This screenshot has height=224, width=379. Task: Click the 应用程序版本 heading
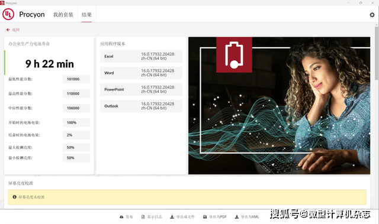(113, 44)
